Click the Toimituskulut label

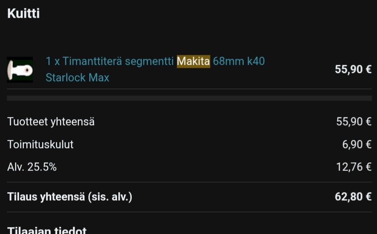pyautogui.click(x=40, y=144)
